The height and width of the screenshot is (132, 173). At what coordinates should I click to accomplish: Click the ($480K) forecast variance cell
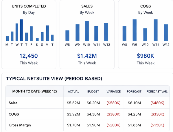[x=157, y=103]
